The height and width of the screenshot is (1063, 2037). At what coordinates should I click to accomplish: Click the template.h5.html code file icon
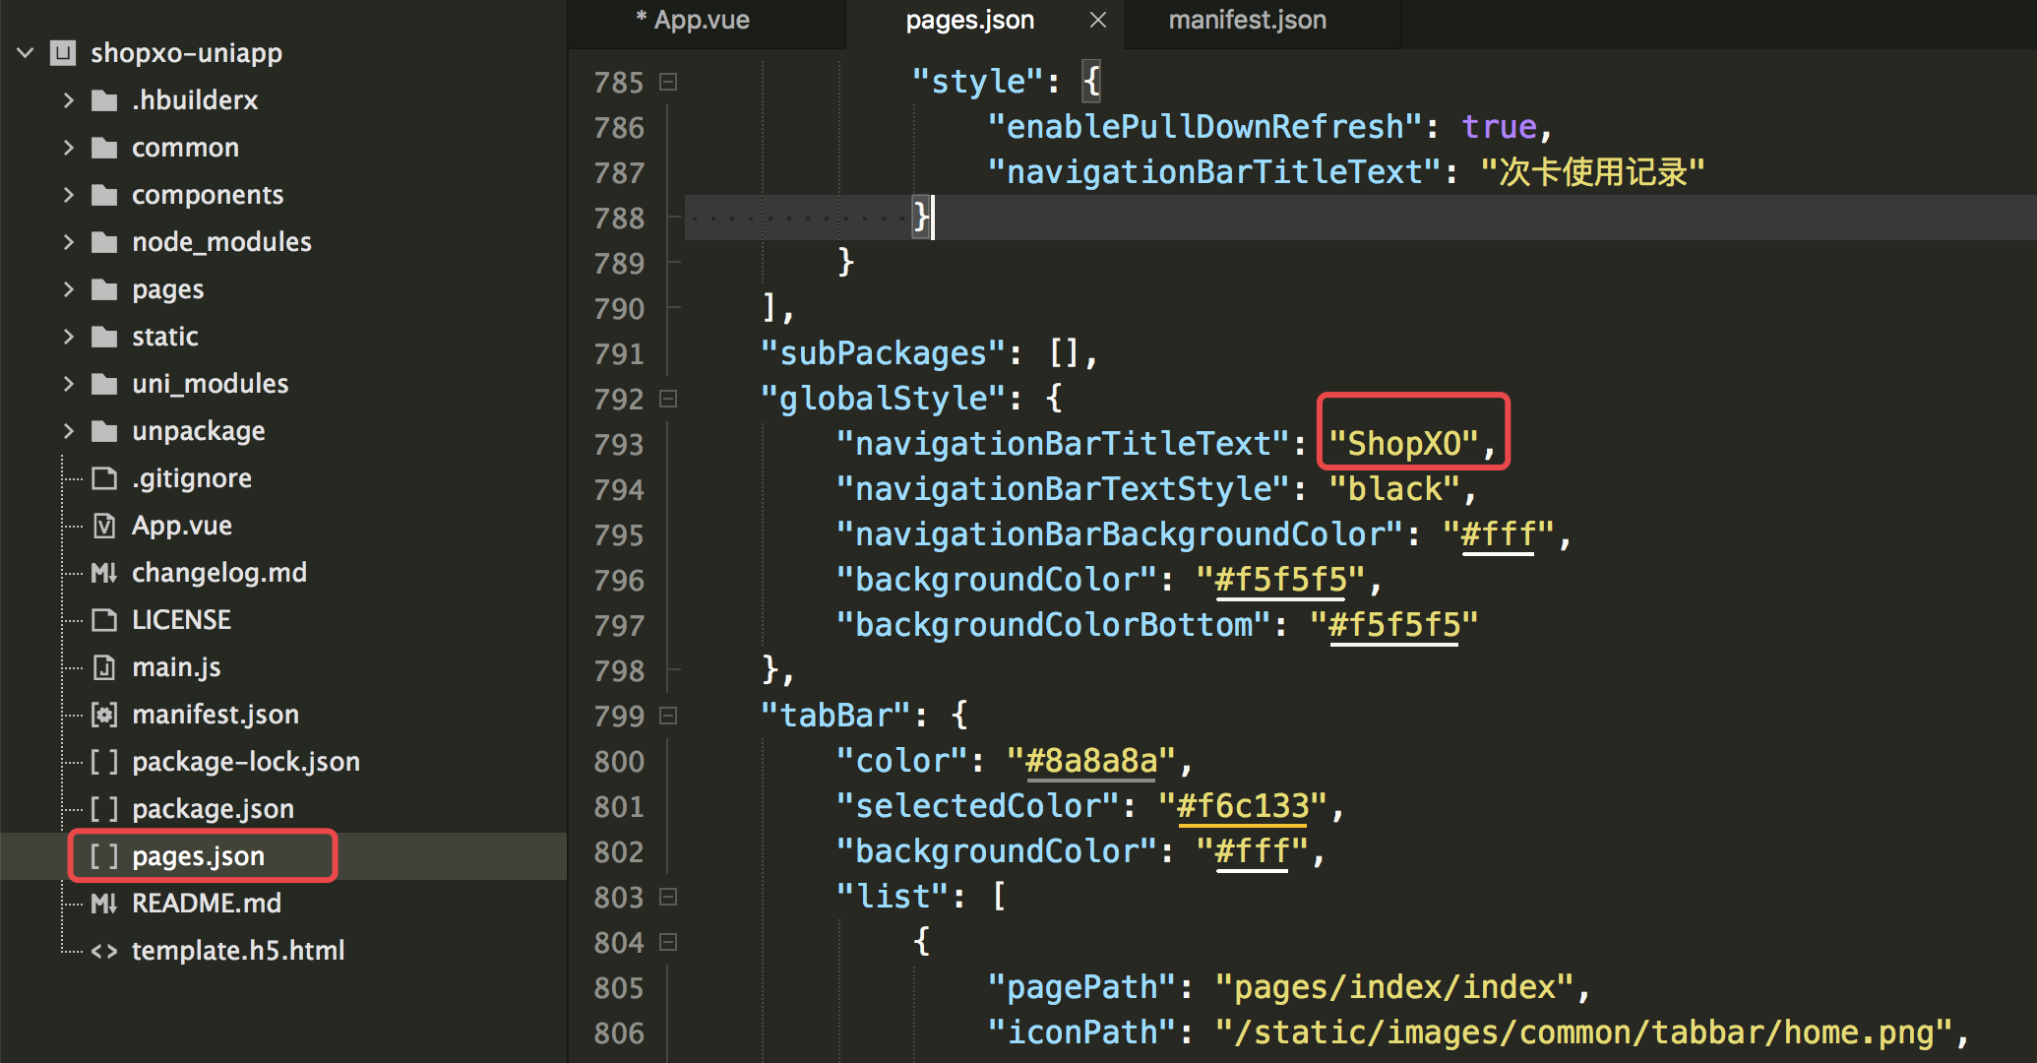pos(104,951)
